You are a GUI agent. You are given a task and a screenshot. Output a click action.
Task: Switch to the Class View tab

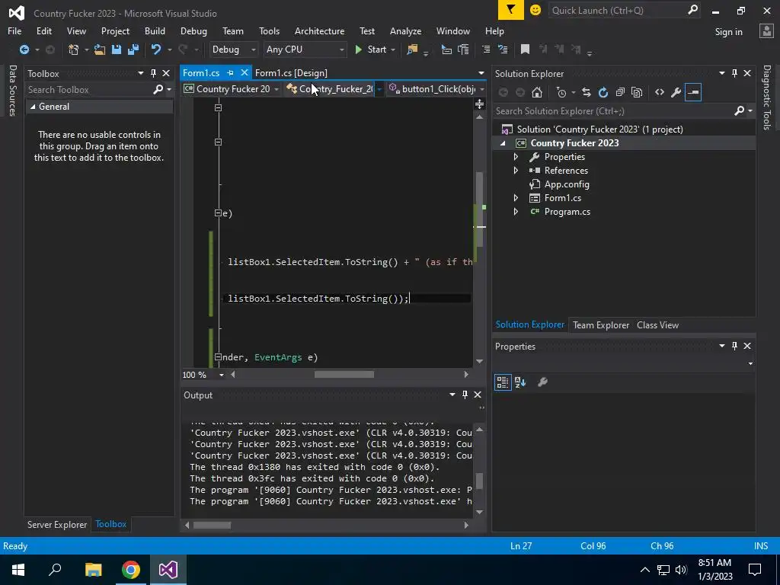(657, 324)
